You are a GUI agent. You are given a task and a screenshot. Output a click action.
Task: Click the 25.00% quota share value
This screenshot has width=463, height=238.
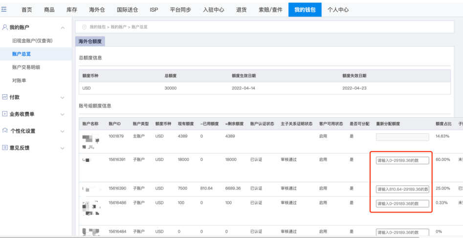point(443,188)
